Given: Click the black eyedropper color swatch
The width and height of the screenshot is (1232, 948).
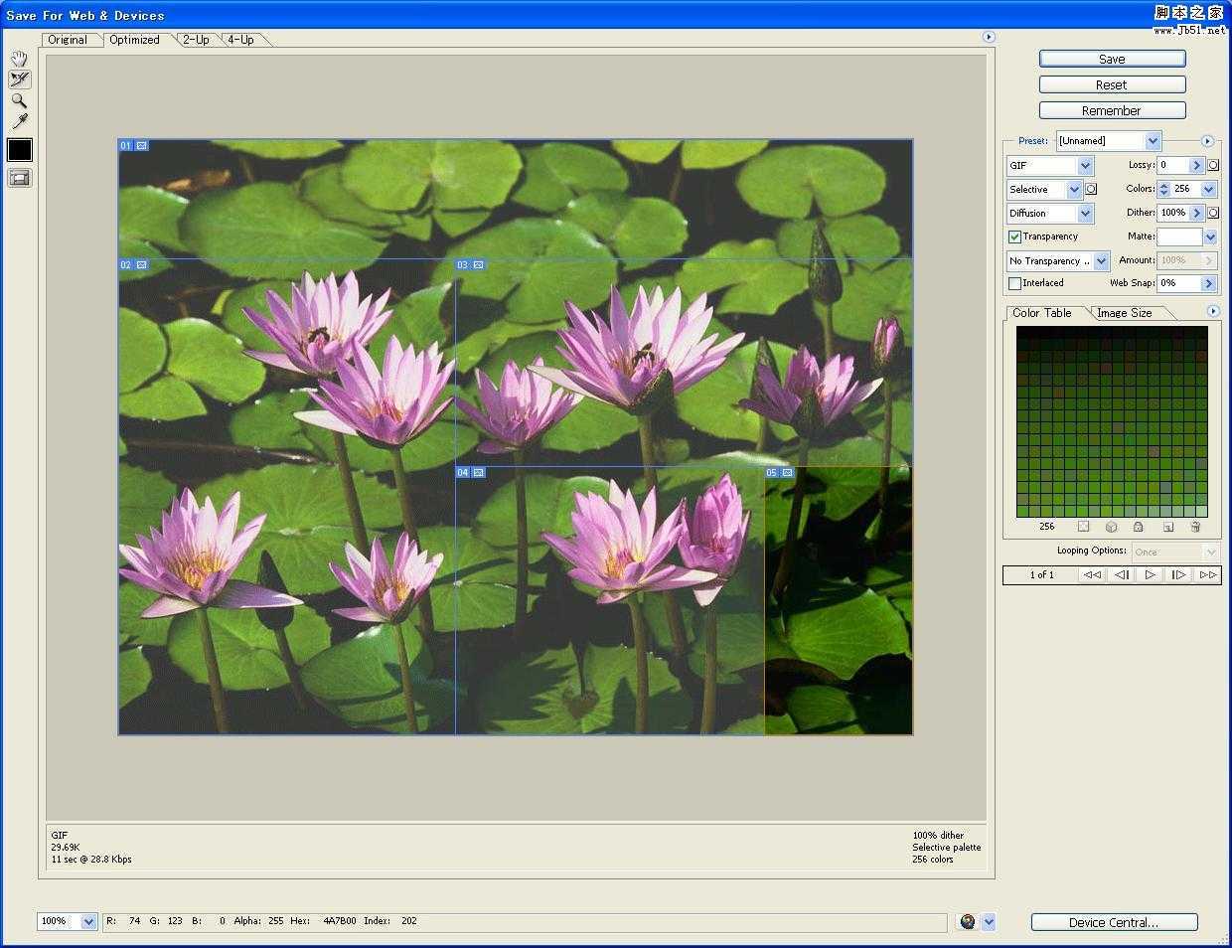Looking at the screenshot, I should pos(20,150).
